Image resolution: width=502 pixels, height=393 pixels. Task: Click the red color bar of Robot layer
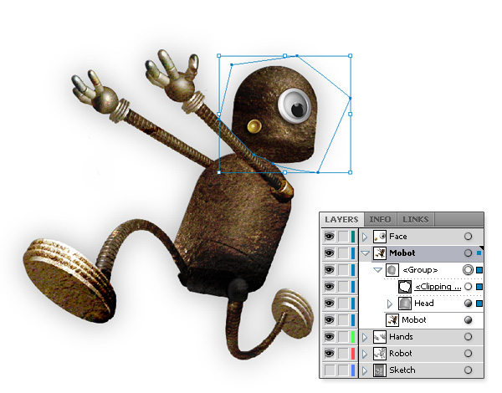tap(353, 354)
